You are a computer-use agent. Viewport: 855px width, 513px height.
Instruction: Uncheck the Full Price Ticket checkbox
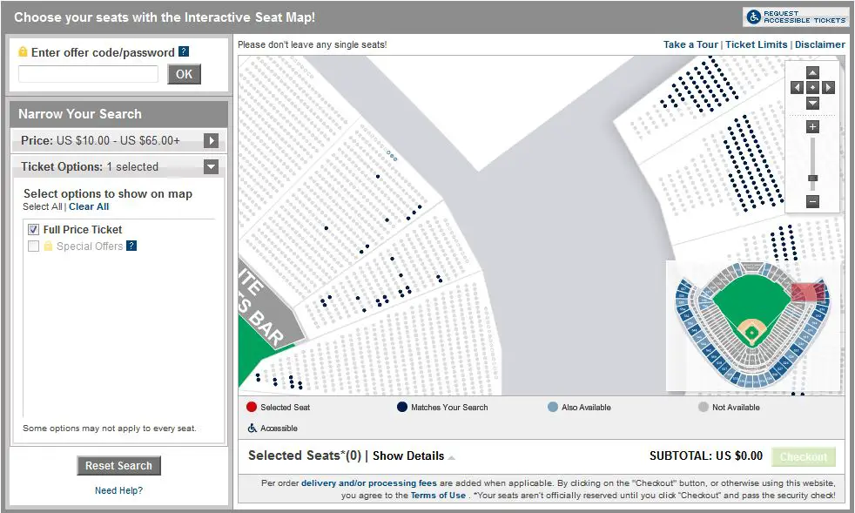click(x=34, y=230)
